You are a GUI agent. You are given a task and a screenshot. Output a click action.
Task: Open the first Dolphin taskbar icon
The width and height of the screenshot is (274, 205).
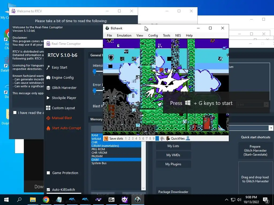pyautogui.click(x=72, y=200)
